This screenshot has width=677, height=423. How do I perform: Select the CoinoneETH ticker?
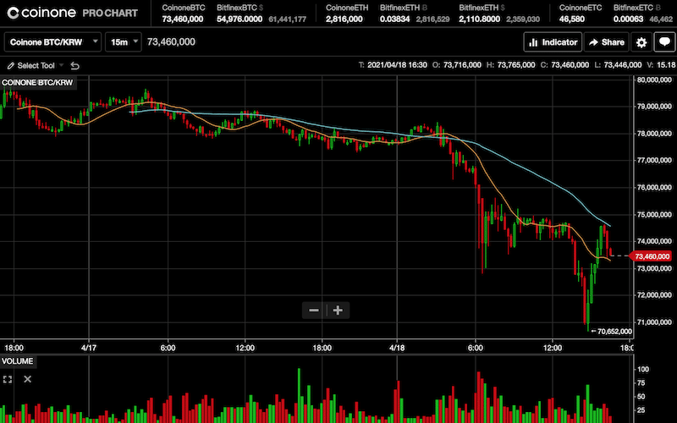tap(347, 14)
